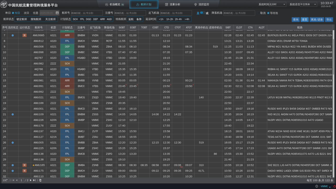The width and height of the screenshot is (336, 189).
Task: Go to next page using arrow icon
Action: point(30,180)
